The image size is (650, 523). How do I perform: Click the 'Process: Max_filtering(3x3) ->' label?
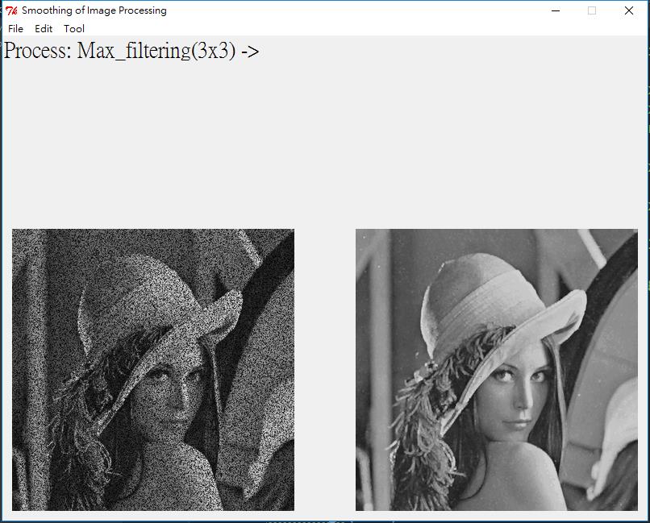pos(131,51)
